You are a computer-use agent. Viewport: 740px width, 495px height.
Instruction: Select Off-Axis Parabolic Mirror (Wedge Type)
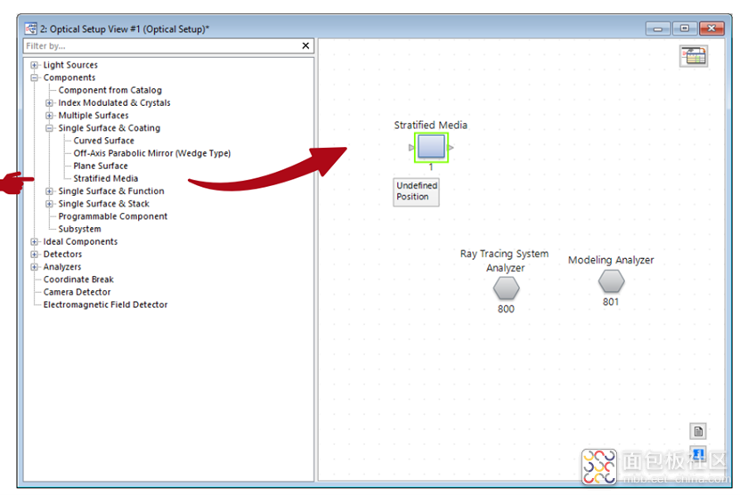tap(152, 153)
